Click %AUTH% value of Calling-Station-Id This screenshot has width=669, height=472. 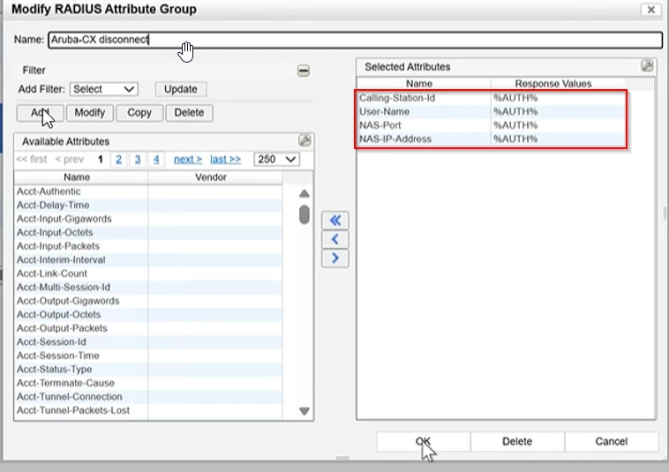click(x=515, y=98)
